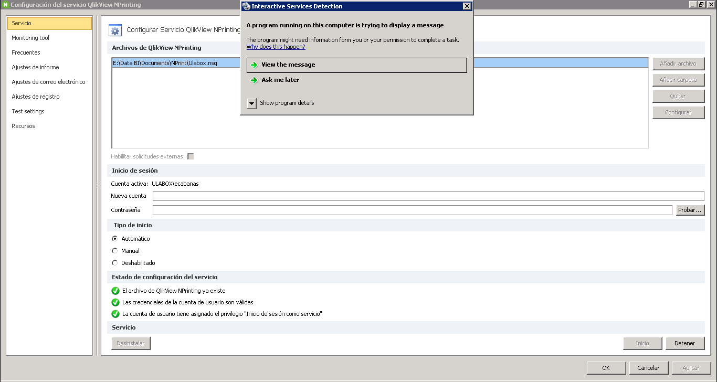This screenshot has height=382, width=717.
Task: Click the 'credenciales... son válidas' status text
Action: tap(188, 302)
